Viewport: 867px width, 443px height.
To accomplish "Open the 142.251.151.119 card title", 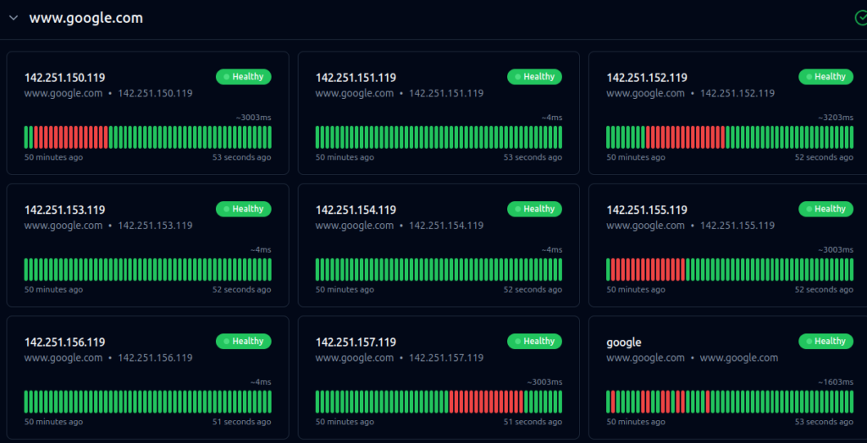I will 356,78.
